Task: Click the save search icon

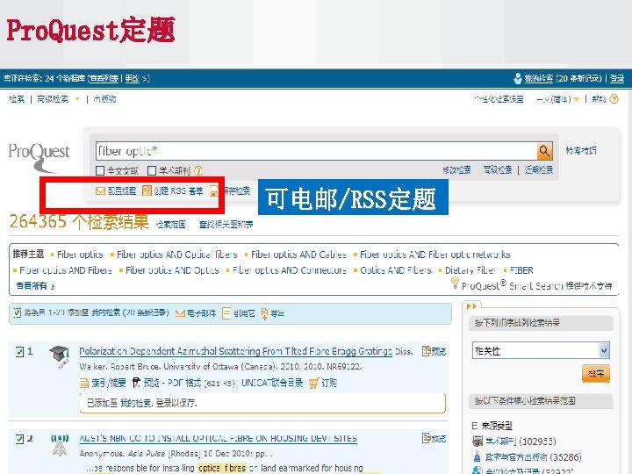Action: tap(214, 190)
